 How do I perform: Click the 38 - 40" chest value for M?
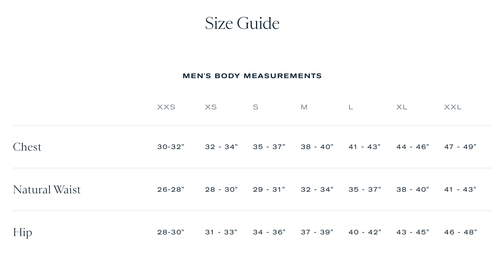317,147
